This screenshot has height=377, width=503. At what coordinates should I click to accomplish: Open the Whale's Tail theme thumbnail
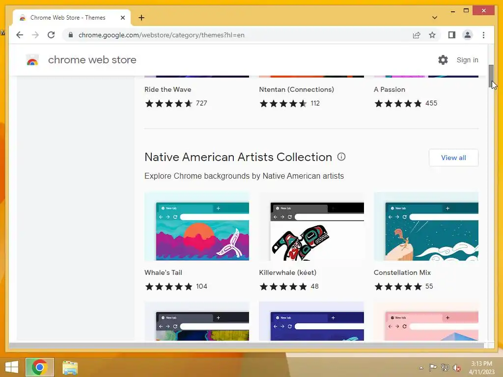click(196, 226)
